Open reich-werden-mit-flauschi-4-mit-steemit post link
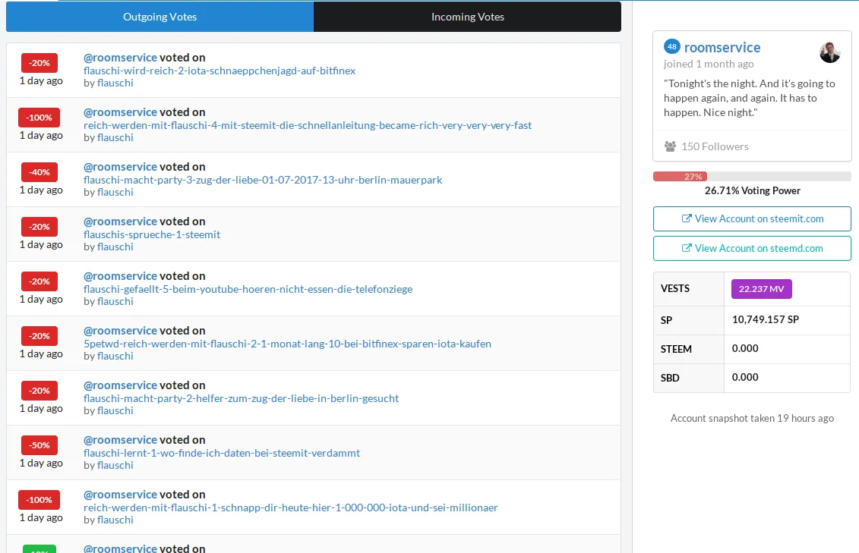This screenshot has width=859, height=553. (x=308, y=125)
